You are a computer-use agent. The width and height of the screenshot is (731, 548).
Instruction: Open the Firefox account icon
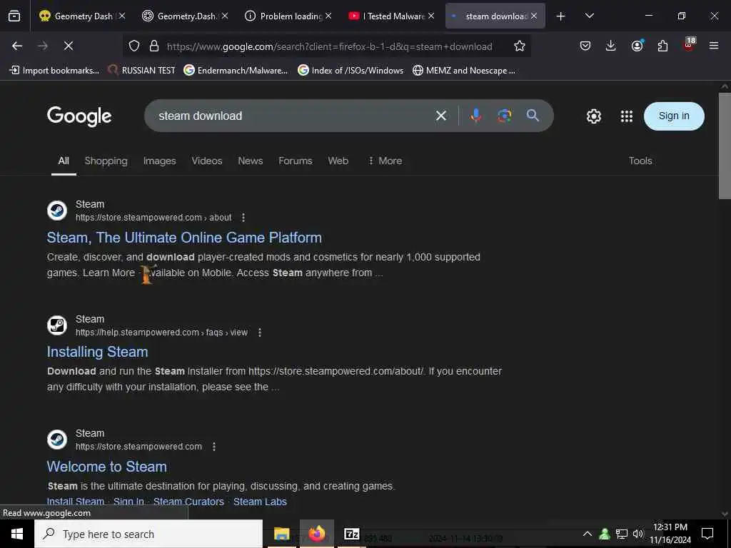pyautogui.click(x=637, y=46)
